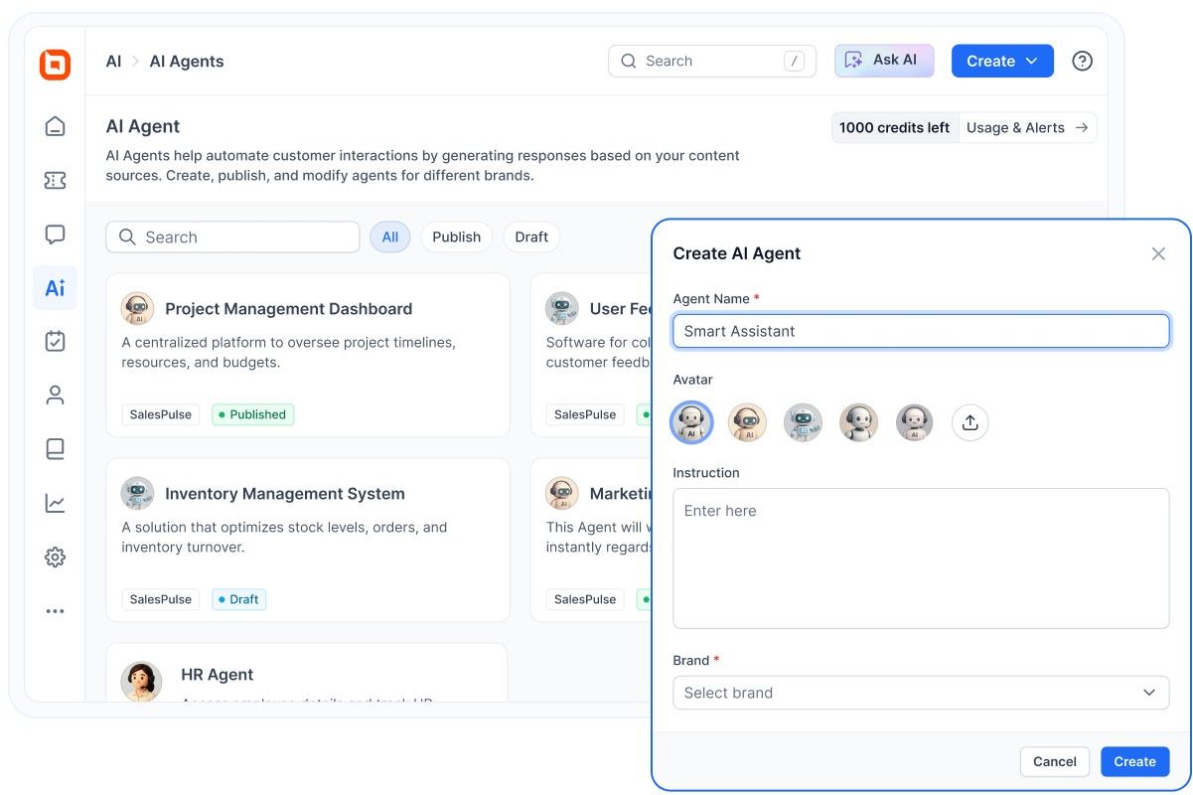Image resolution: width=1193 pixels, height=795 pixels.
Task: Open the tasks calendar sidebar icon
Action: [56, 341]
